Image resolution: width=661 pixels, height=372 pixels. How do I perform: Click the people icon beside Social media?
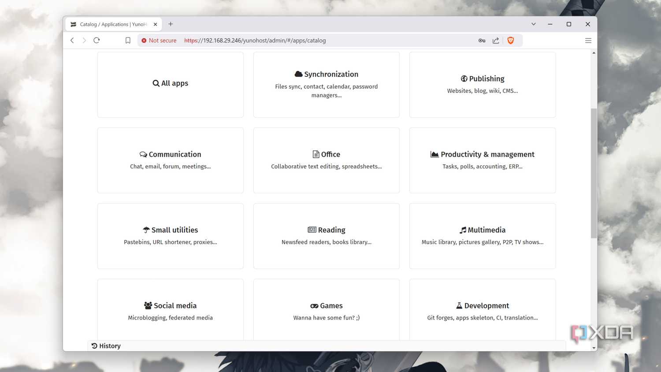tap(148, 305)
